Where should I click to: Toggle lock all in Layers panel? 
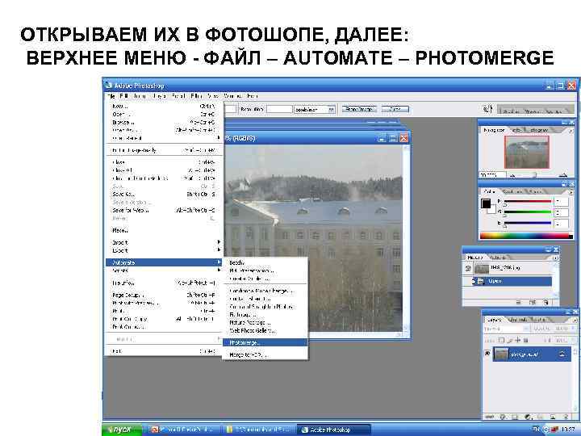pos(525,340)
